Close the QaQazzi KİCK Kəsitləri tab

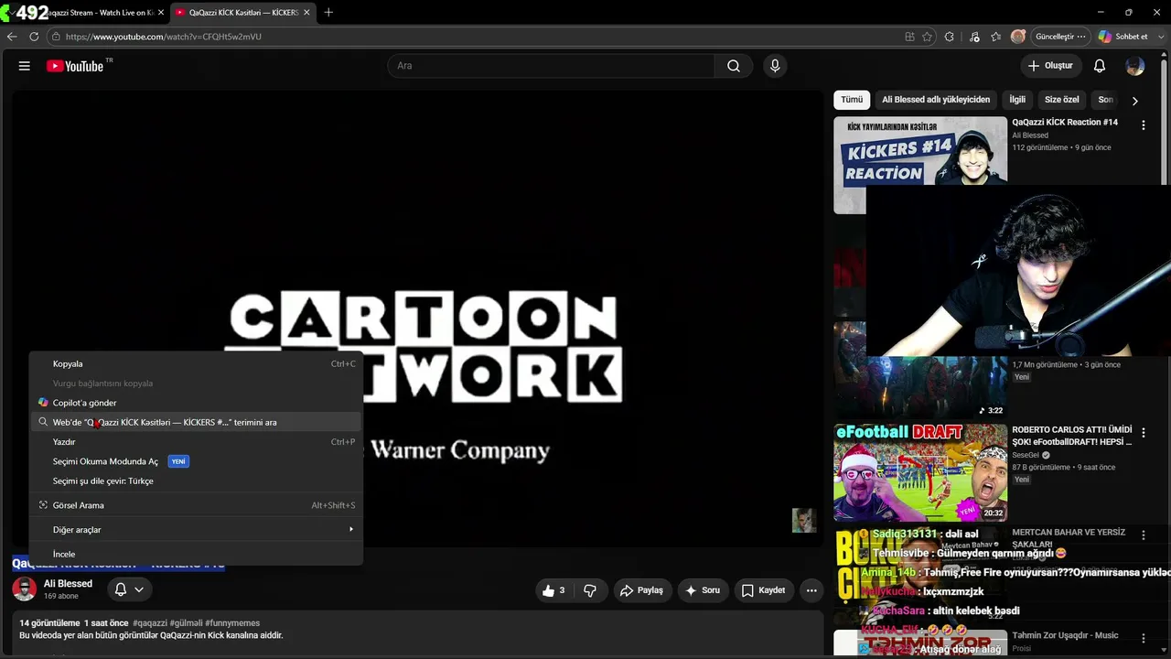[306, 13]
